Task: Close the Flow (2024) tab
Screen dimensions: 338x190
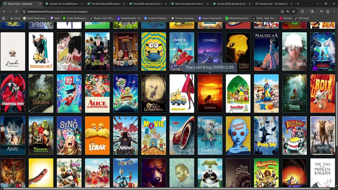Action: pos(166,4)
